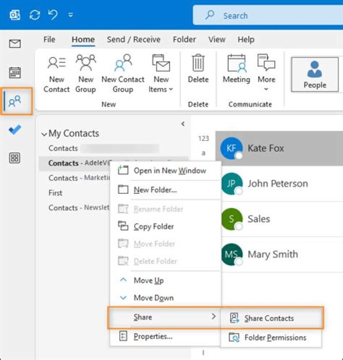This screenshot has width=343, height=360.
Task: Open More Apps grid icon
Action: (15, 159)
